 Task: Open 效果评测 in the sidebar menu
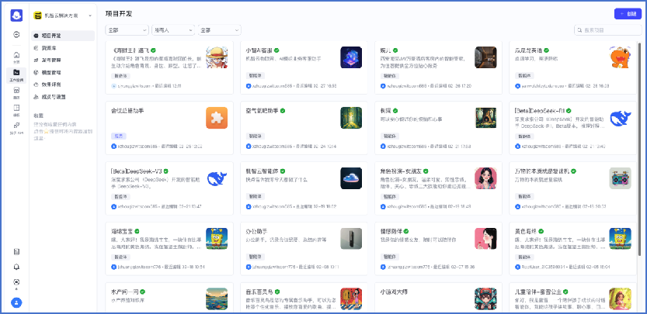point(63,85)
